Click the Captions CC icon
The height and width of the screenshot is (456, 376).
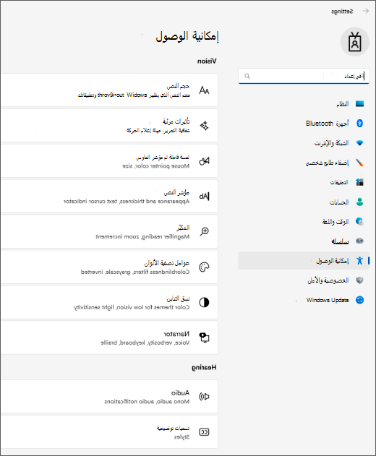click(204, 432)
